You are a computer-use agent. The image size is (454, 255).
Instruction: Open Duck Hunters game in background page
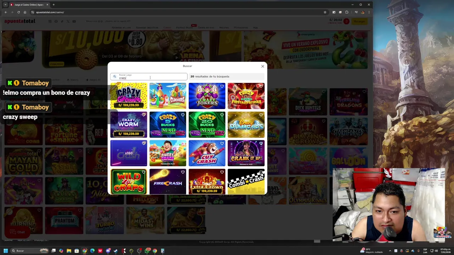[x=308, y=102]
